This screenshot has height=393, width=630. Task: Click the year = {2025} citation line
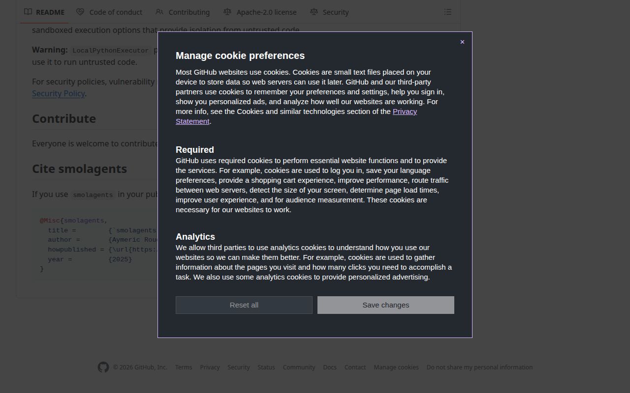tap(90, 259)
